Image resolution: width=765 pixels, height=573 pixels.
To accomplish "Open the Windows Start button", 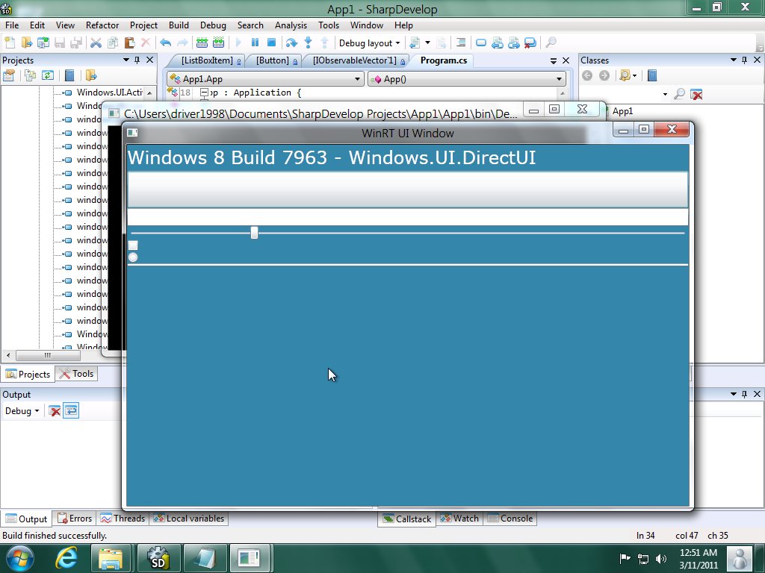I will (19, 558).
